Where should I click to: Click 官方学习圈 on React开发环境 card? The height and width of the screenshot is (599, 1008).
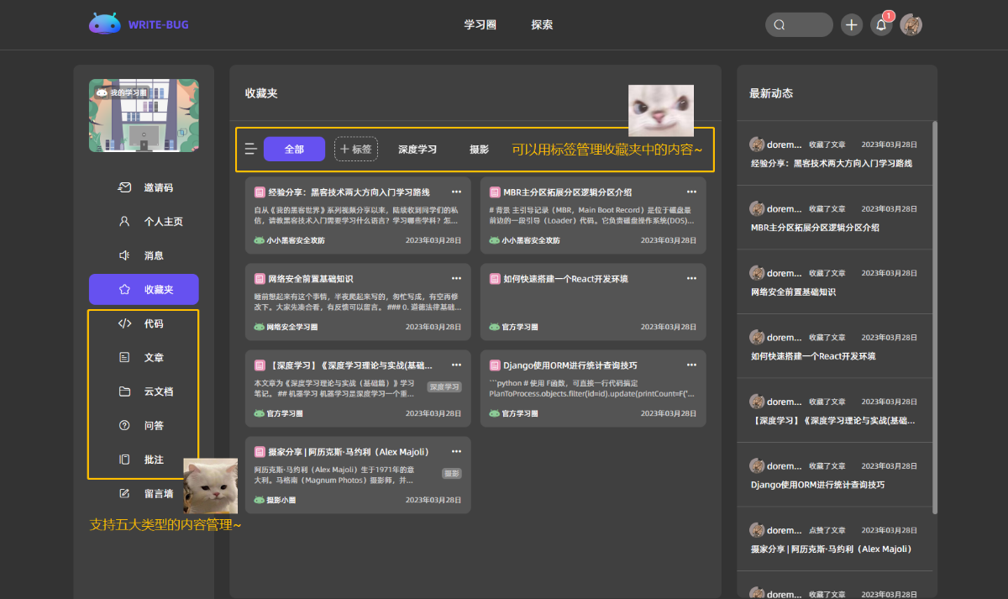(519, 327)
